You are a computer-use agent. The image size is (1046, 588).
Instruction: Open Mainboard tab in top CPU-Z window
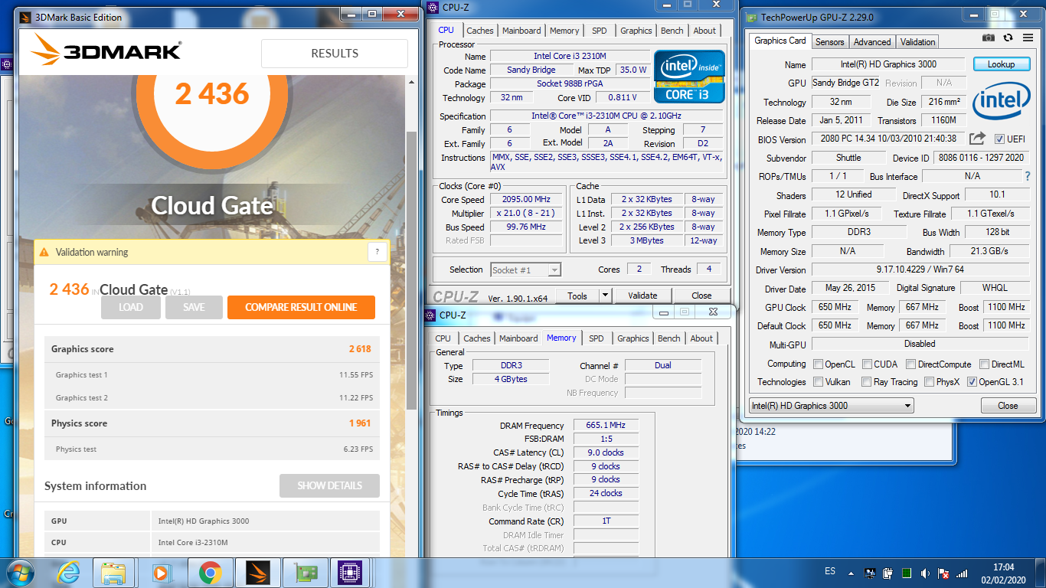point(521,31)
